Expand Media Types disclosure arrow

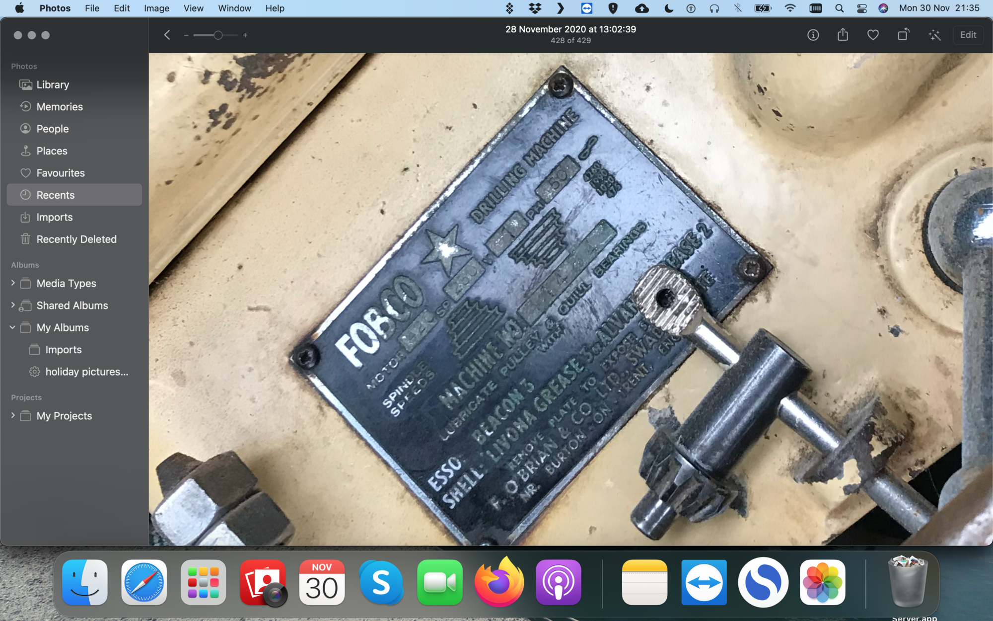13,283
